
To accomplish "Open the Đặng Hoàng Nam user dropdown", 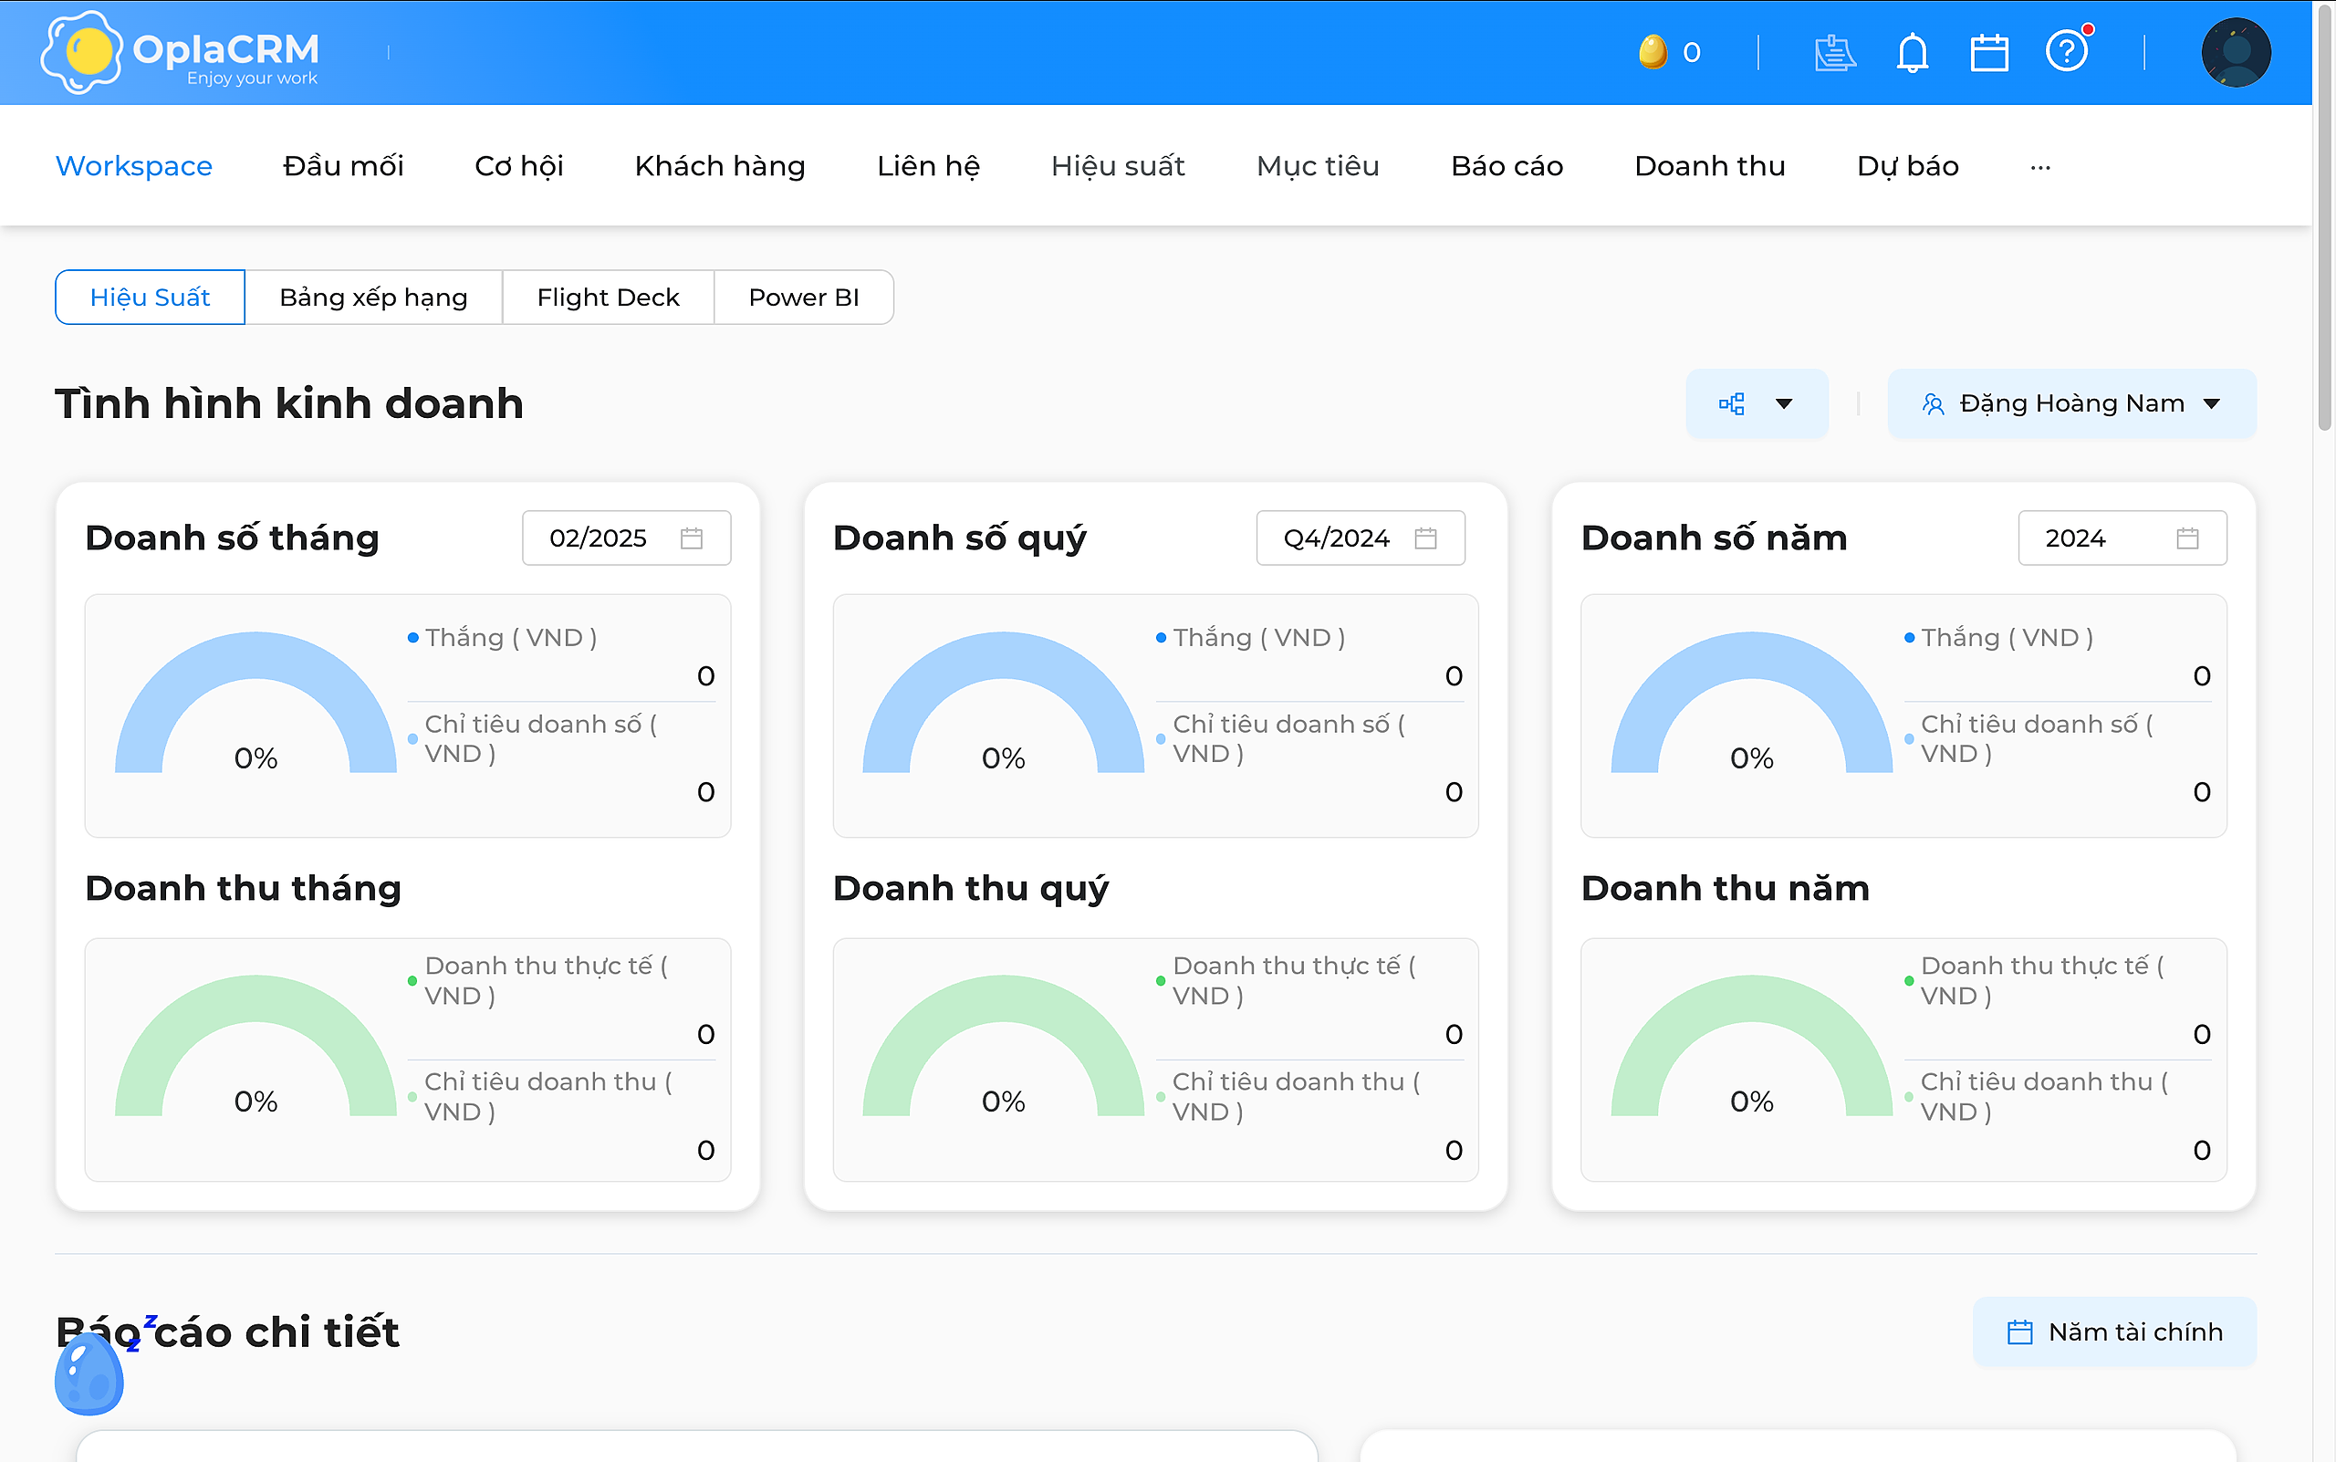I will click(2071, 403).
